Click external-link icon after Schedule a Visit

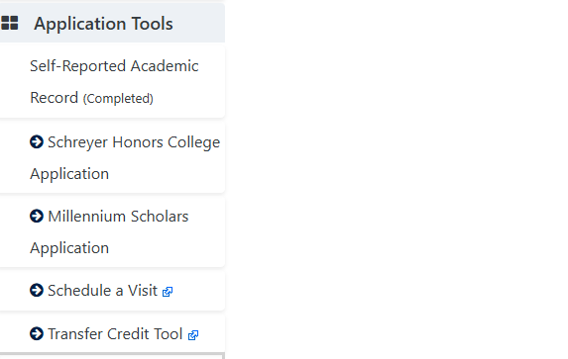point(168,292)
